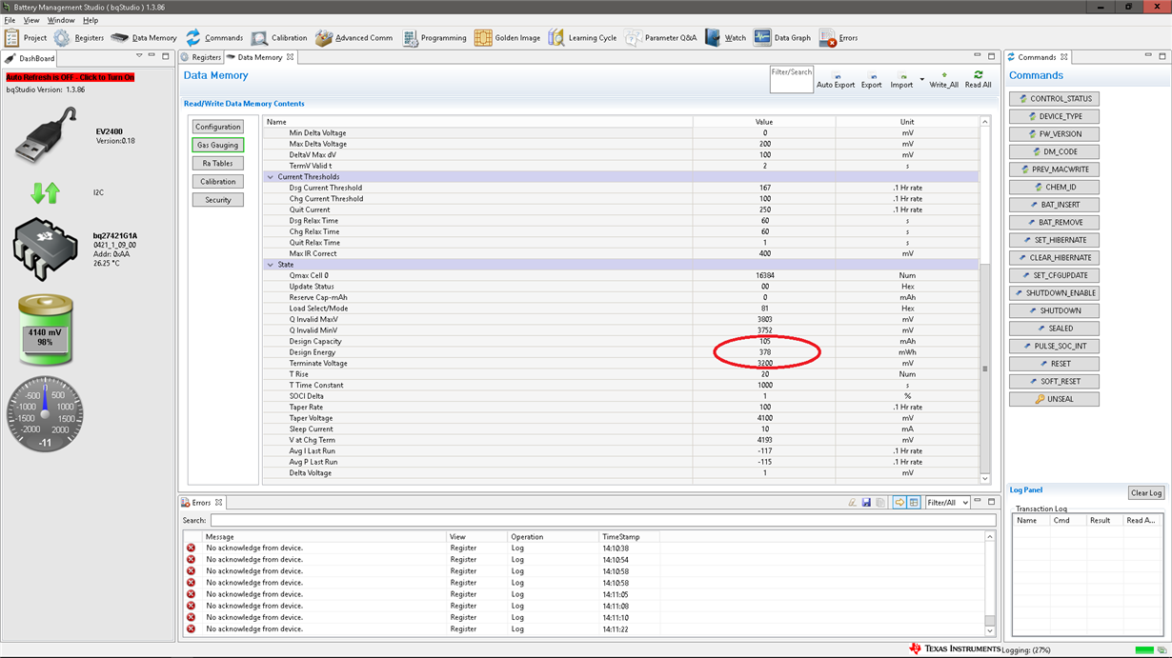Click the Terminate Voltage value 3200

764,363
